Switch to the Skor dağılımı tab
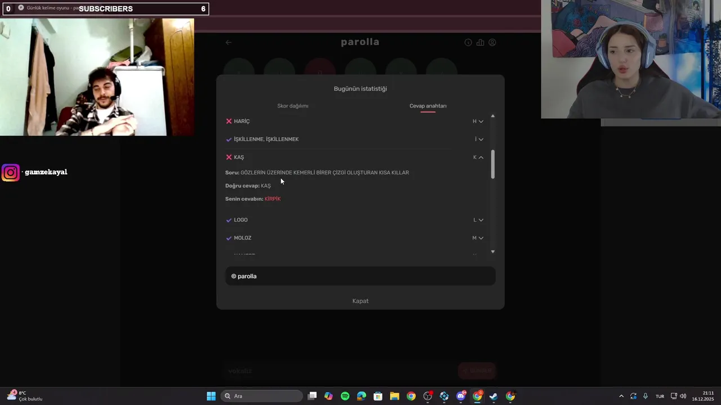The height and width of the screenshot is (405, 721). [293, 106]
